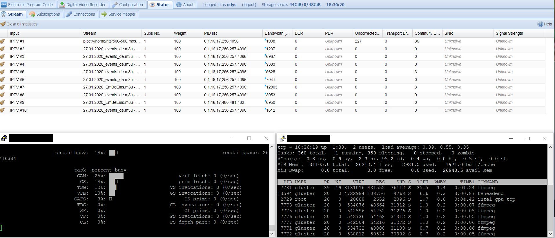Click the broom icon for IPTV #6
555x238 pixels.
click(3, 80)
